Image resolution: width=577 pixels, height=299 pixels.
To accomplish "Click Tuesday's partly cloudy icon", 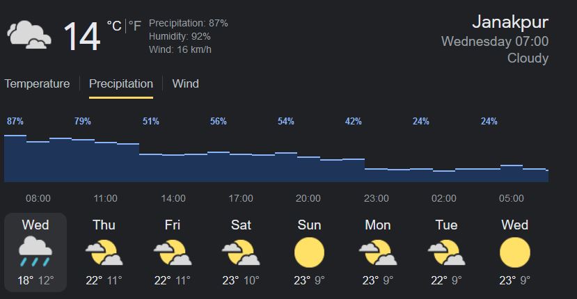I will tap(445, 252).
